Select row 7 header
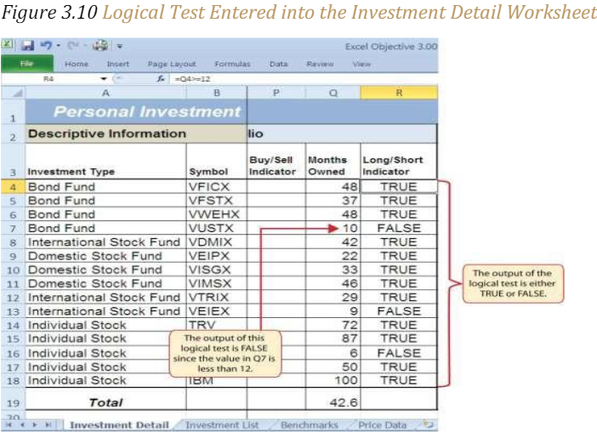The width and height of the screenshot is (597, 432). pos(13,229)
